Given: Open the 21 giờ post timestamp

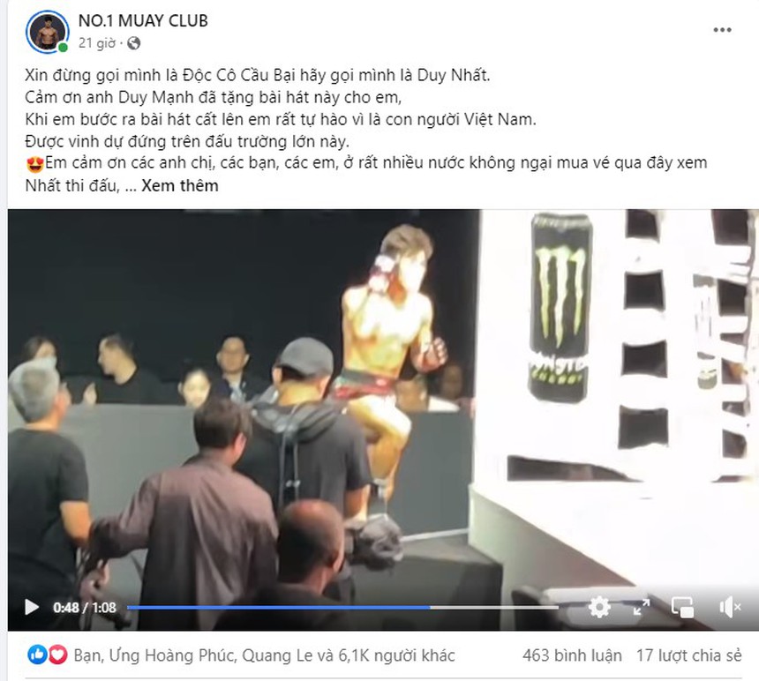Looking at the screenshot, I should 97,43.
